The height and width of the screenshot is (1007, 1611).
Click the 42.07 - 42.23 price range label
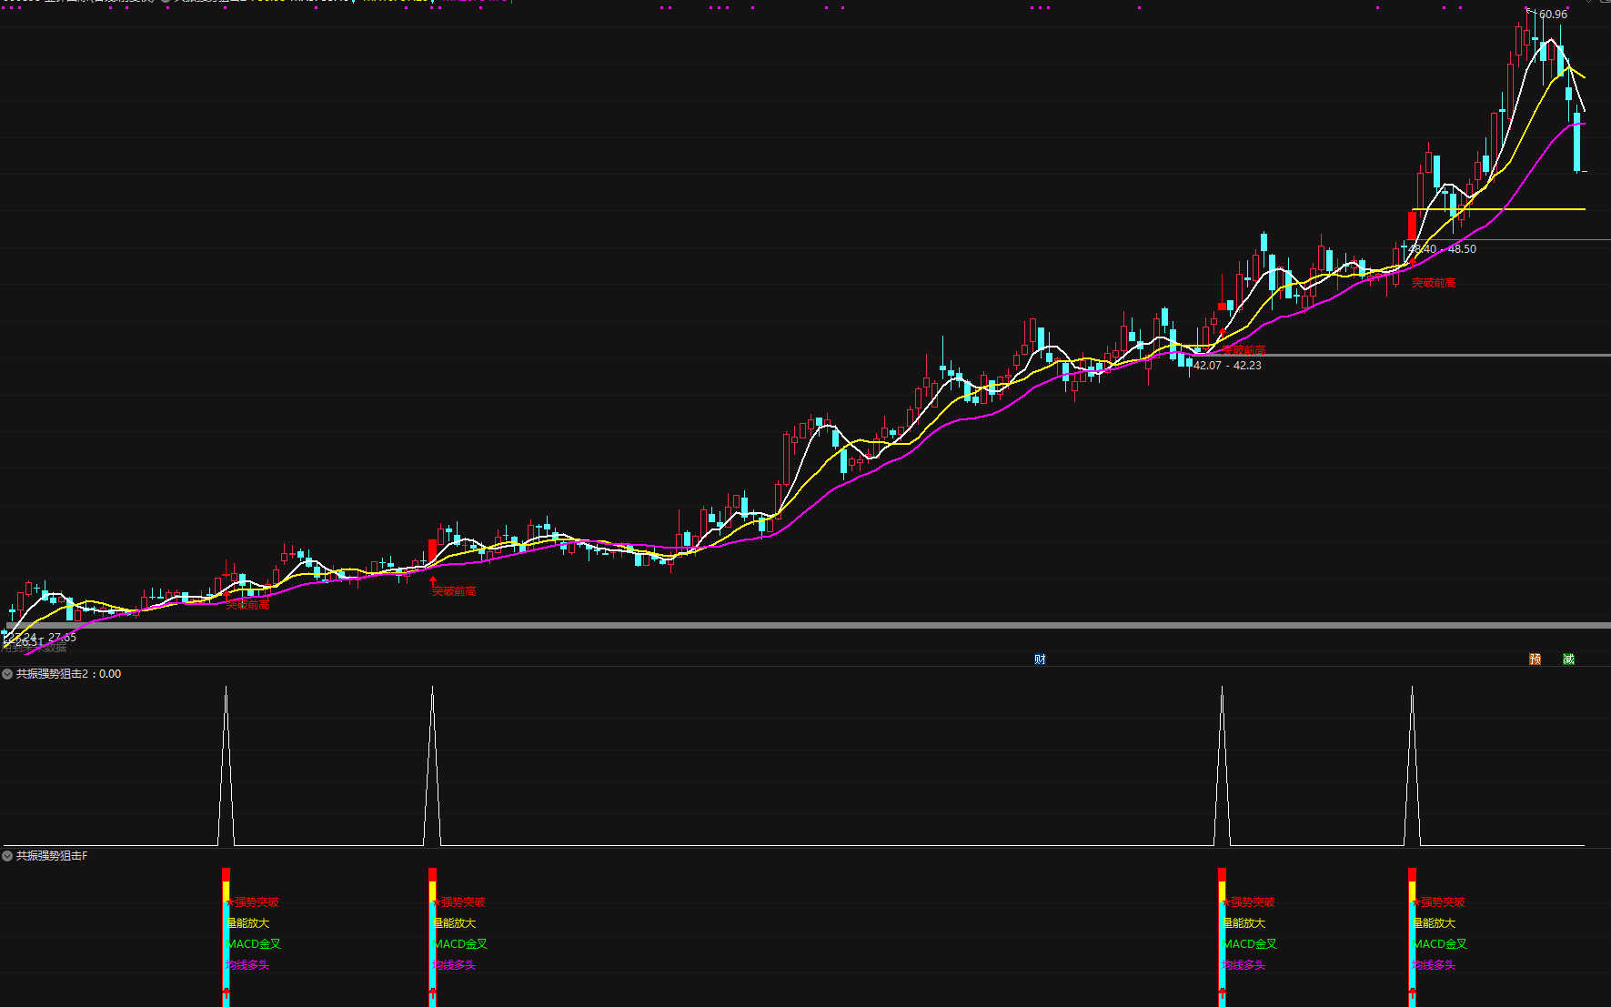[1227, 366]
